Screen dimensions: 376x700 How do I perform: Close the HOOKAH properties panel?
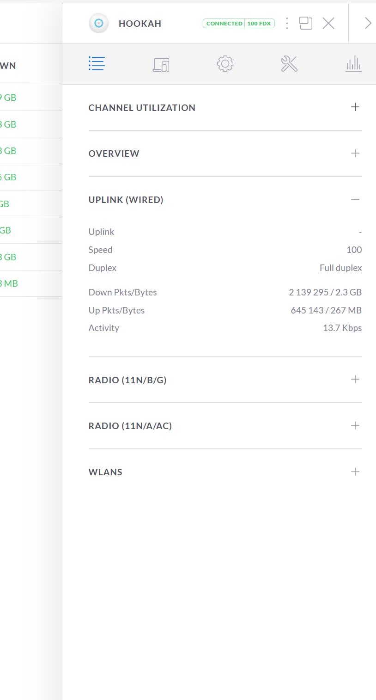(328, 23)
